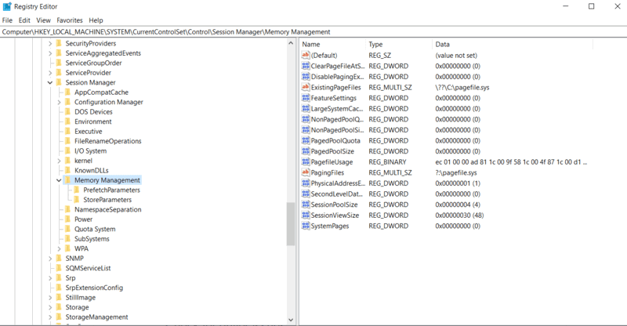The image size is (627, 326).
Task: Click the ExistingPageFiles value icon
Action: click(x=306, y=87)
